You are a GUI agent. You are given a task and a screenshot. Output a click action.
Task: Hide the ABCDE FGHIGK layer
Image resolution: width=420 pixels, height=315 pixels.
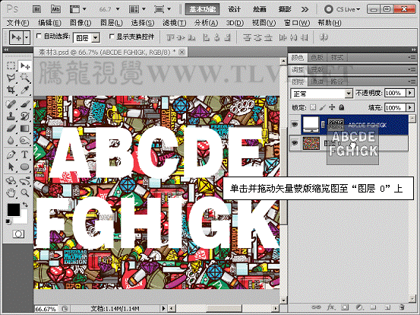click(x=295, y=125)
